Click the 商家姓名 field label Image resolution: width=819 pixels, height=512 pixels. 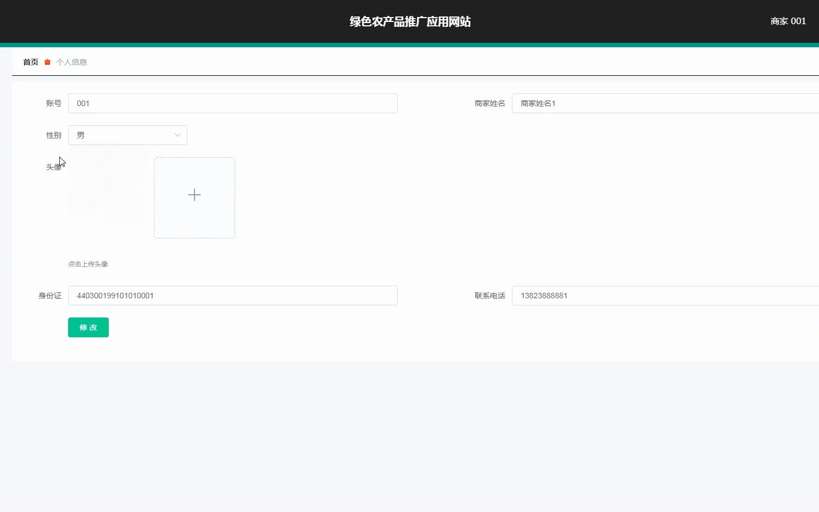(490, 103)
